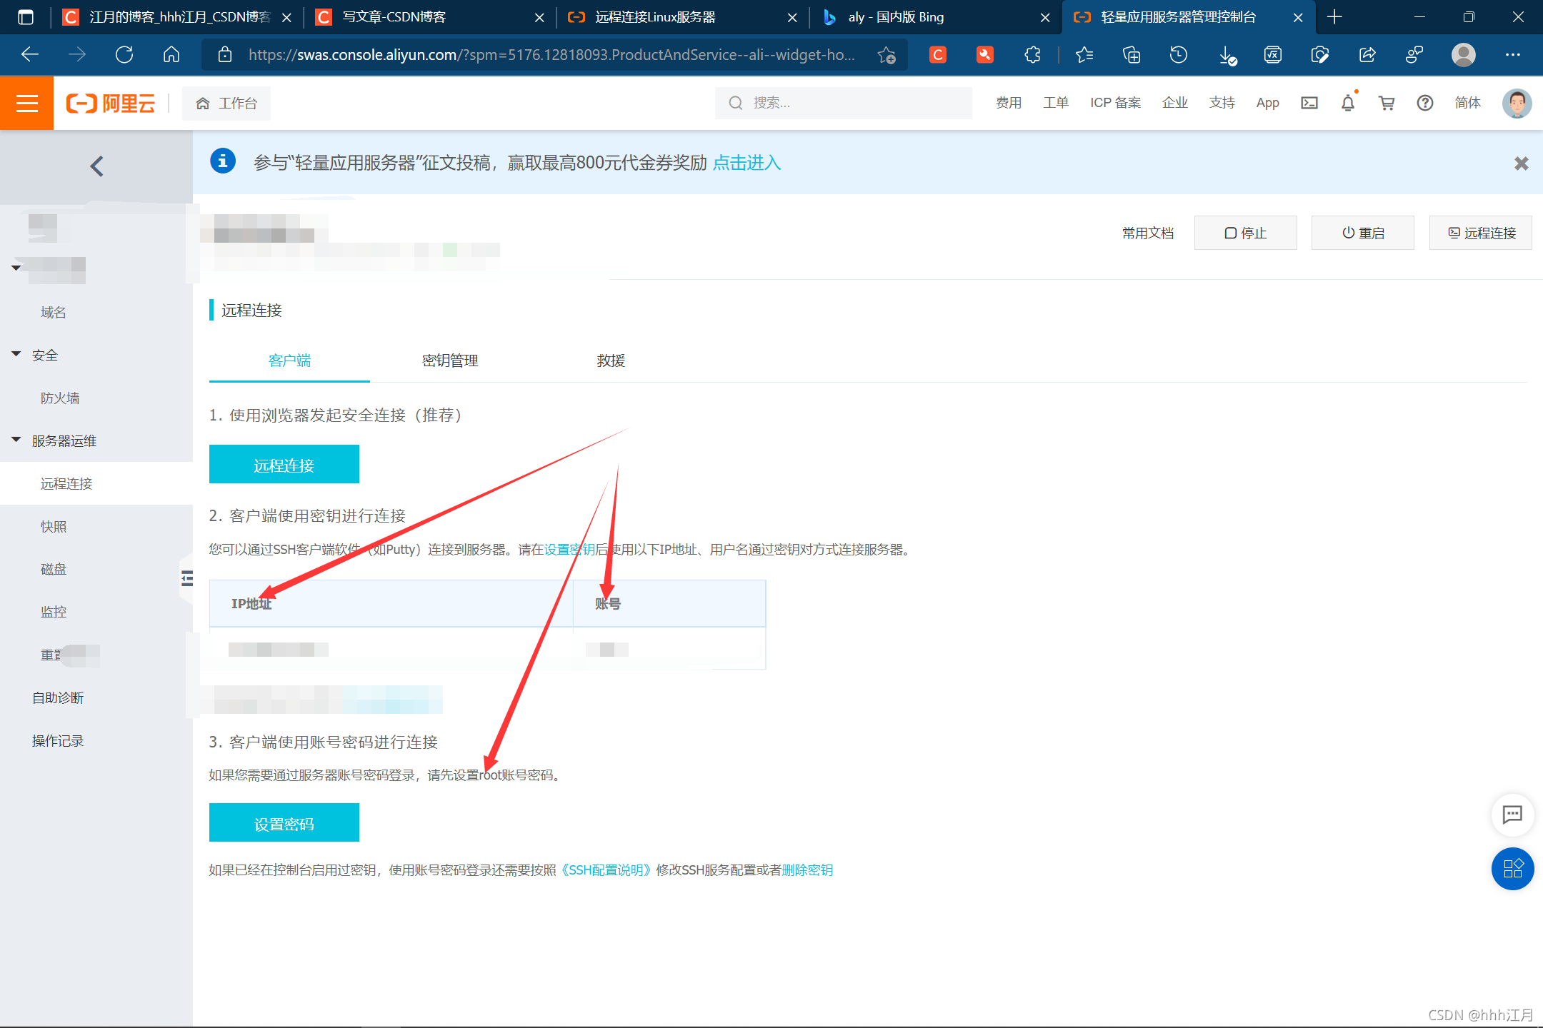The width and height of the screenshot is (1543, 1028).
Task: Click the blue floating apps grid button
Action: click(1512, 869)
